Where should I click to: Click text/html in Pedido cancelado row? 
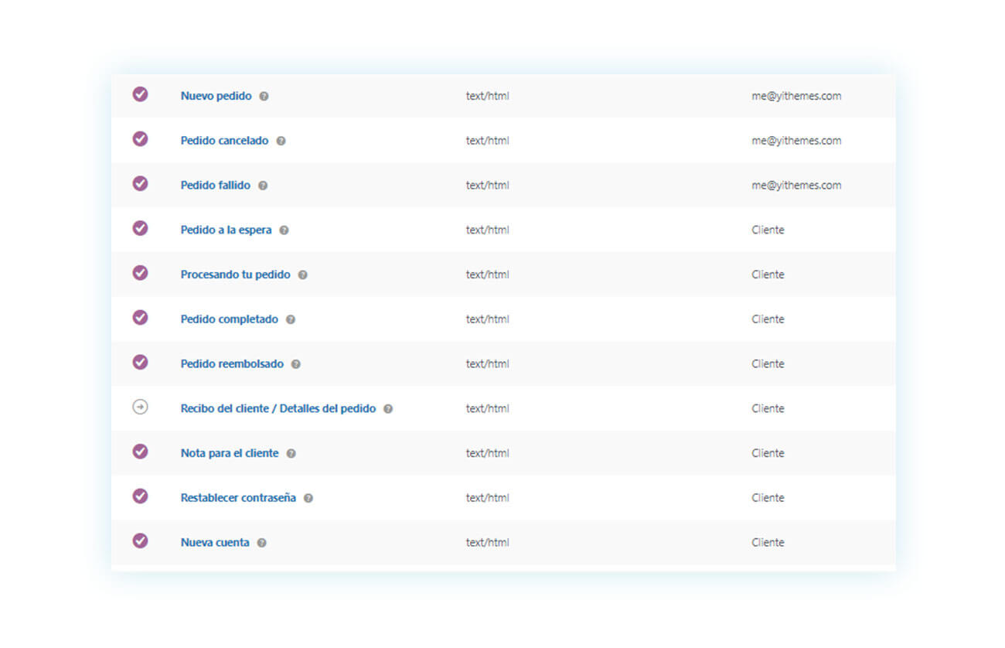pos(488,141)
